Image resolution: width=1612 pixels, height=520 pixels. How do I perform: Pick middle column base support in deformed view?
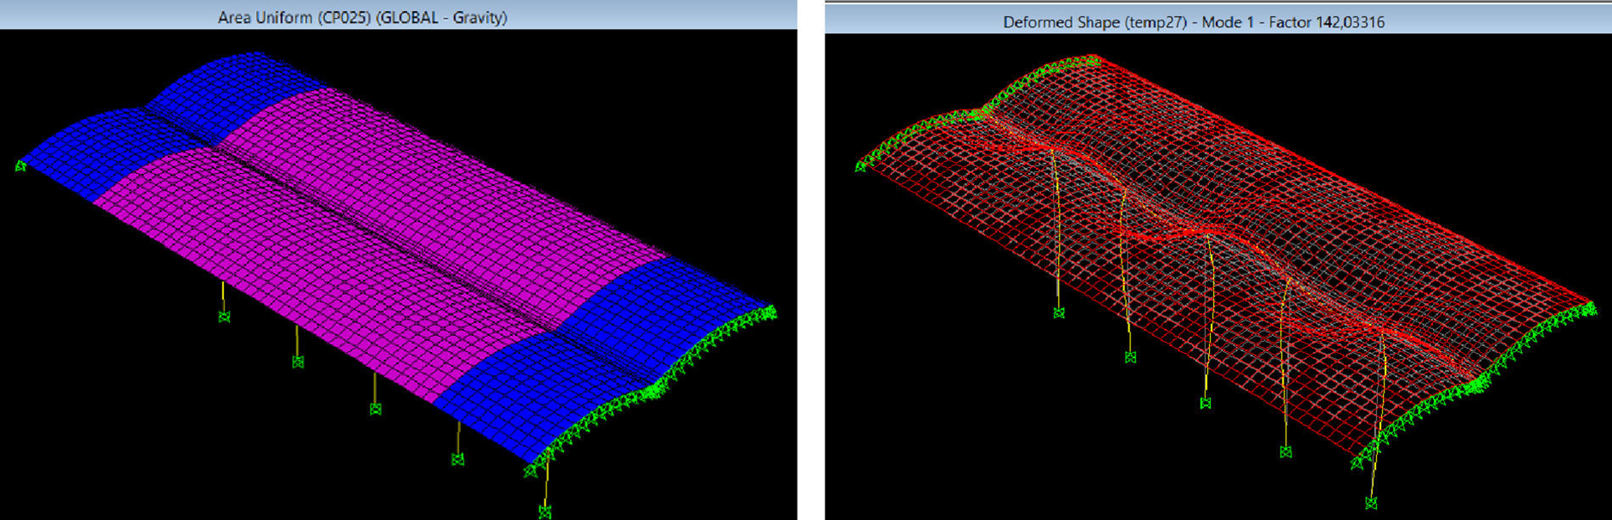[x=1206, y=403]
